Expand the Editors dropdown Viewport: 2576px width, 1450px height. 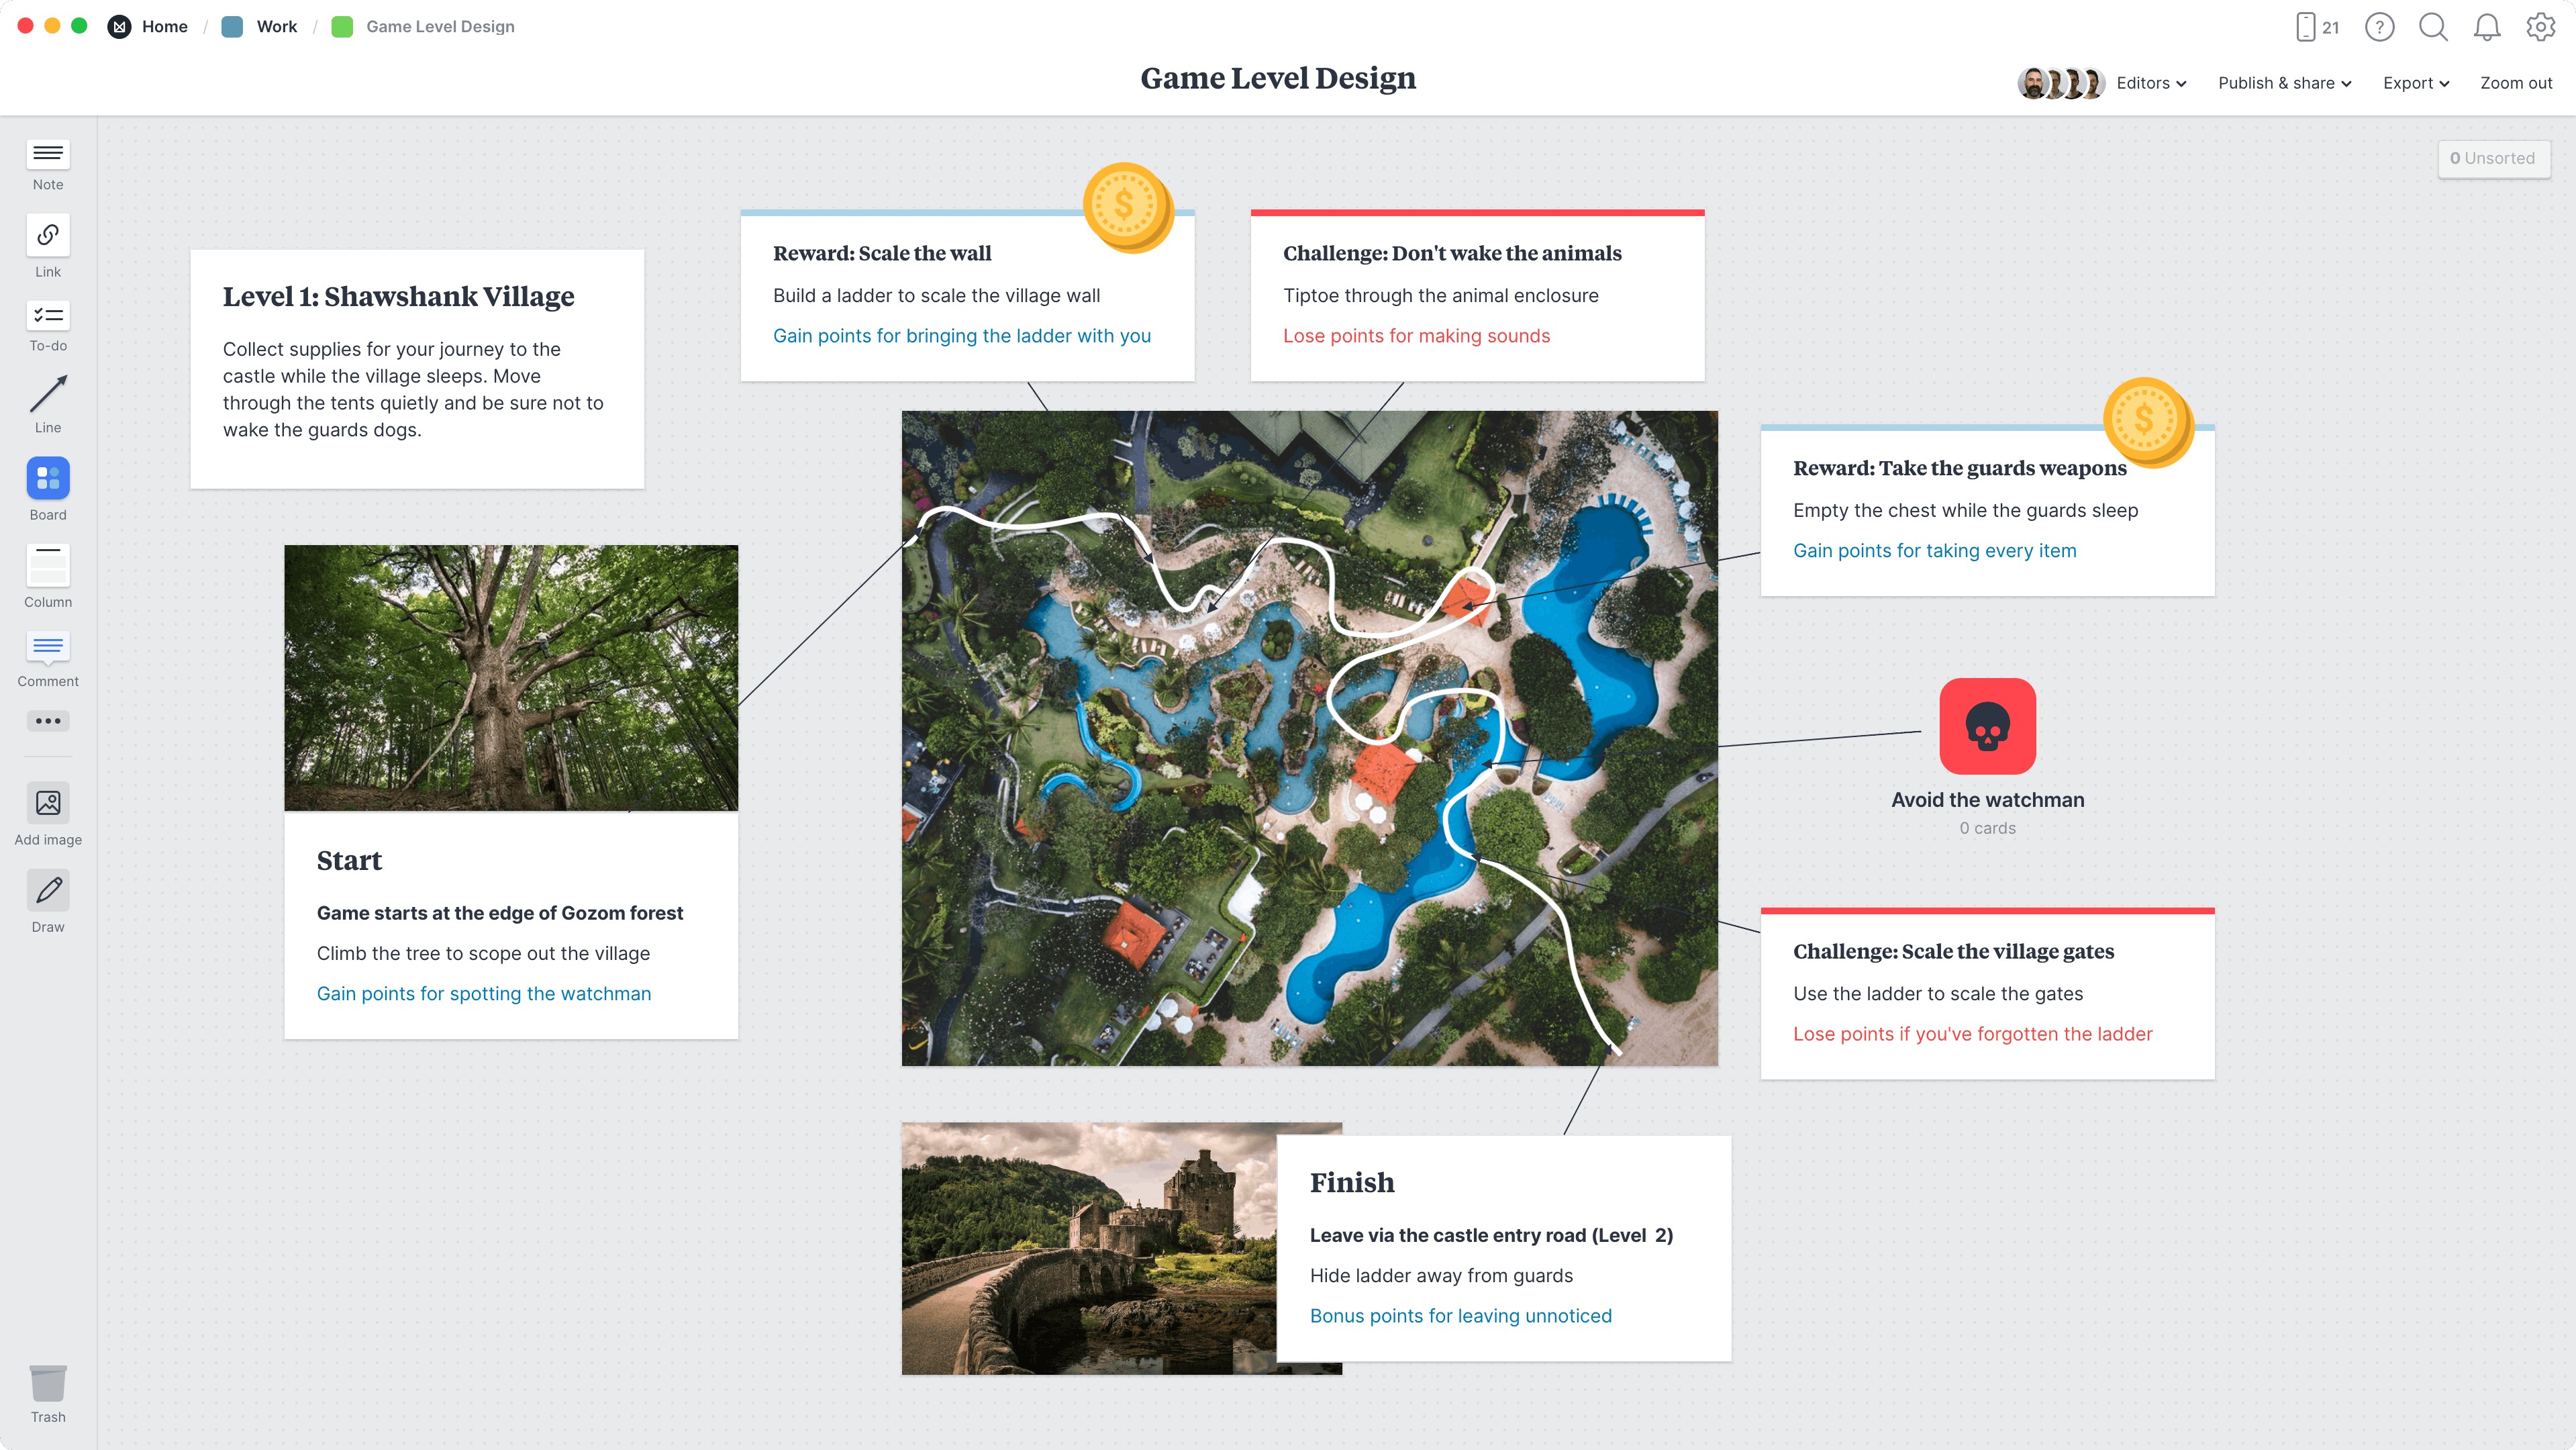2149,83
